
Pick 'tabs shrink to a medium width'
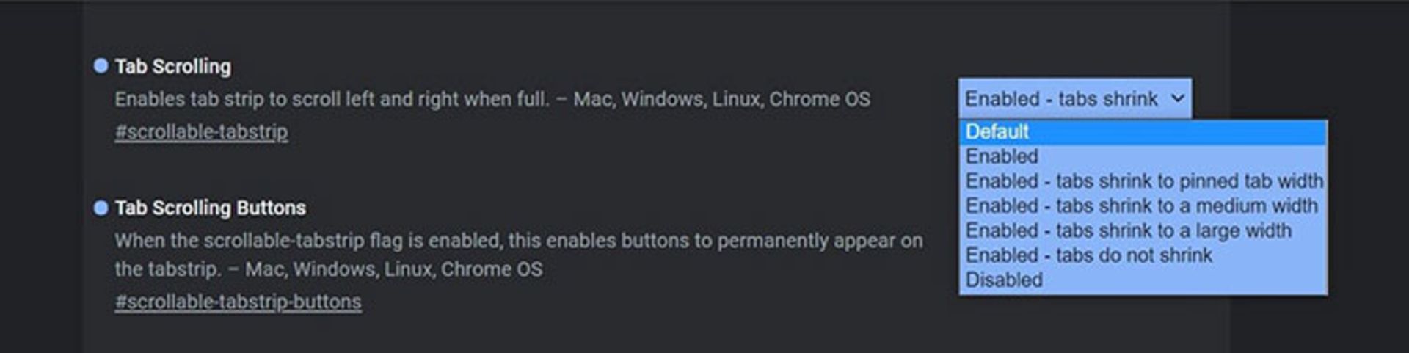(x=1143, y=206)
